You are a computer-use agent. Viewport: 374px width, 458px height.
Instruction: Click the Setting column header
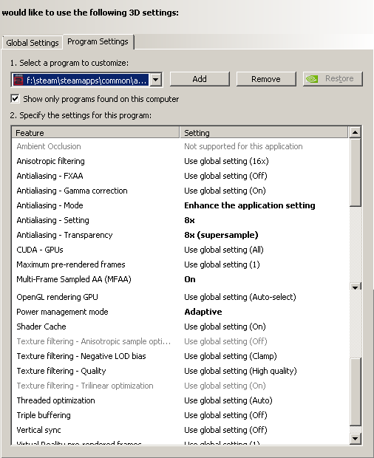tap(264, 133)
